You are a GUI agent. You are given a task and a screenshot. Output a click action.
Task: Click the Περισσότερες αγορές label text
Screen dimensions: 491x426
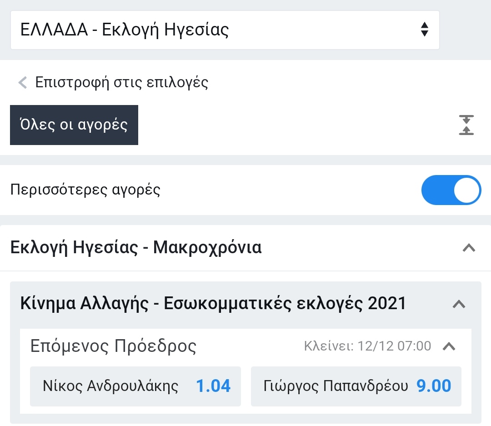[85, 190]
